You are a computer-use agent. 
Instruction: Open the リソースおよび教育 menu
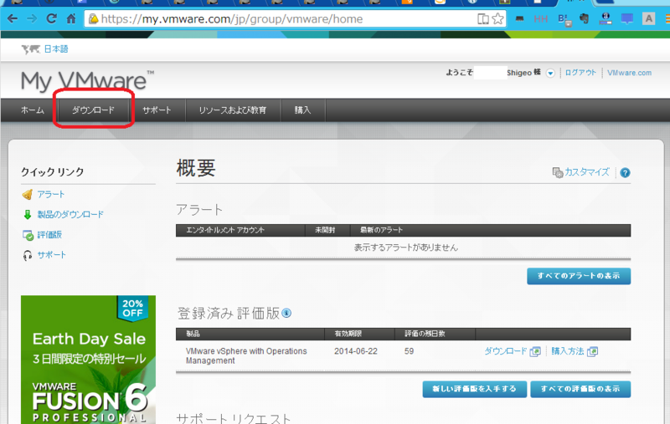tap(233, 110)
